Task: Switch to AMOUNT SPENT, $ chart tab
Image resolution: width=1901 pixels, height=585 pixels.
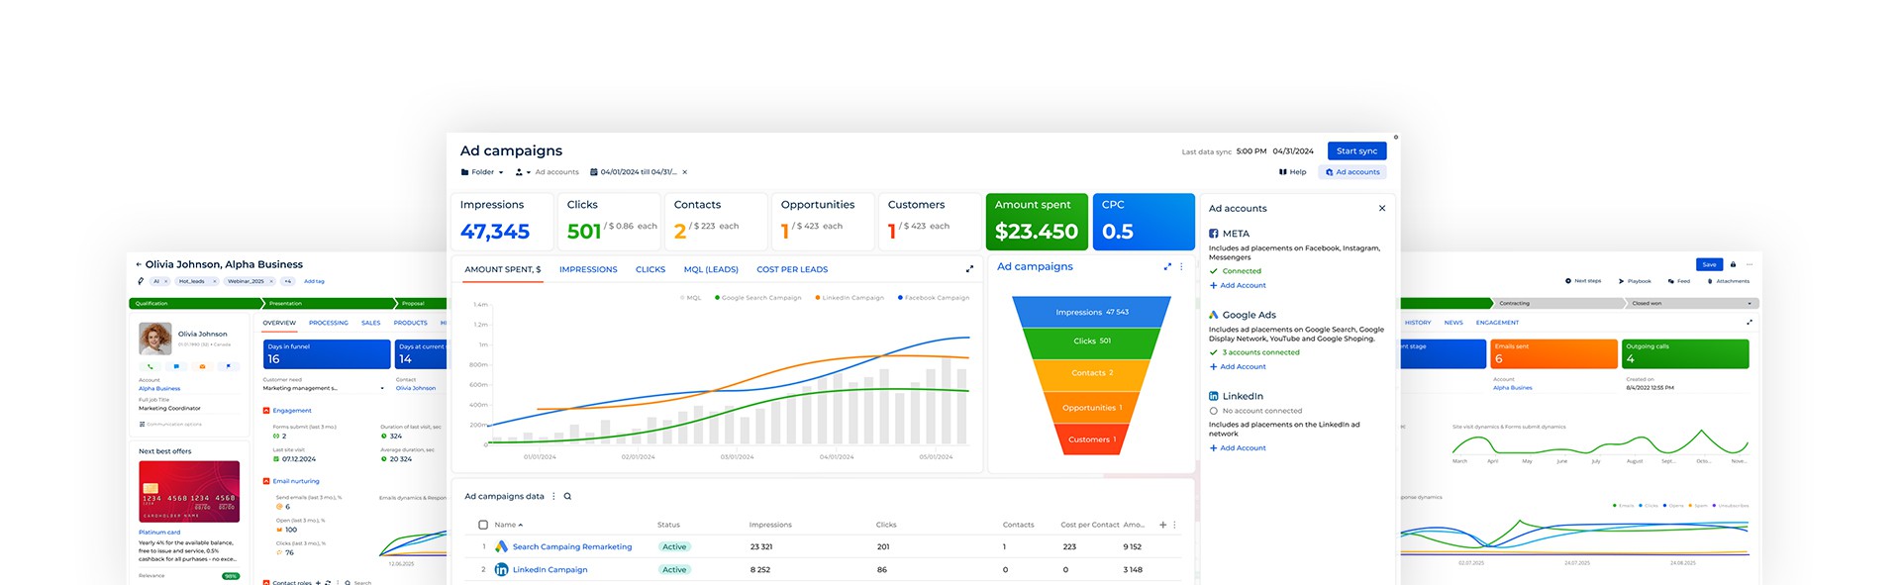Action: point(503,269)
